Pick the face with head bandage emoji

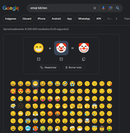pos(72,128)
